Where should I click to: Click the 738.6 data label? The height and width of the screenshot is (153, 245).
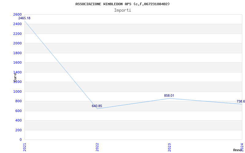(x=241, y=102)
